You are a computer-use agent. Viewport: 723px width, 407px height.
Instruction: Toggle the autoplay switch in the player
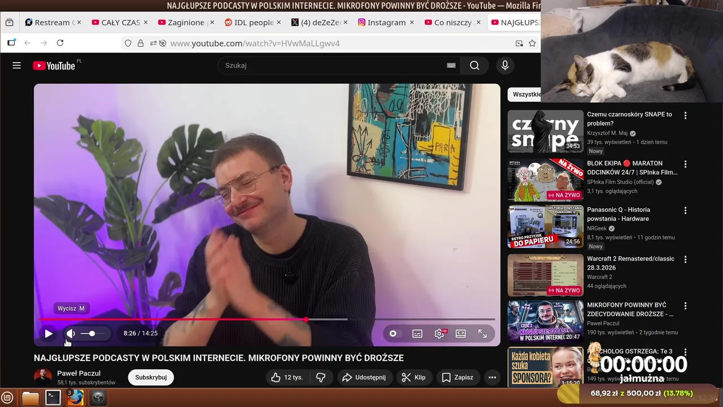tap(393, 334)
